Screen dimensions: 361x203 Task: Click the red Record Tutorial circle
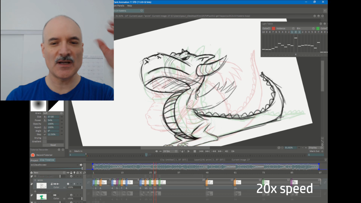point(33,155)
